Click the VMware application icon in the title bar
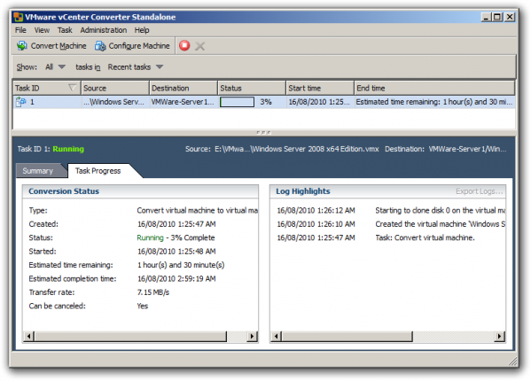Screen dimensions: 531x381 (x=19, y=17)
